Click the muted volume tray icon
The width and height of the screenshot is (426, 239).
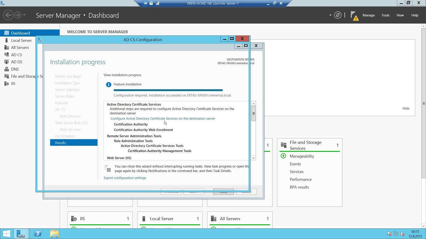click(x=403, y=234)
